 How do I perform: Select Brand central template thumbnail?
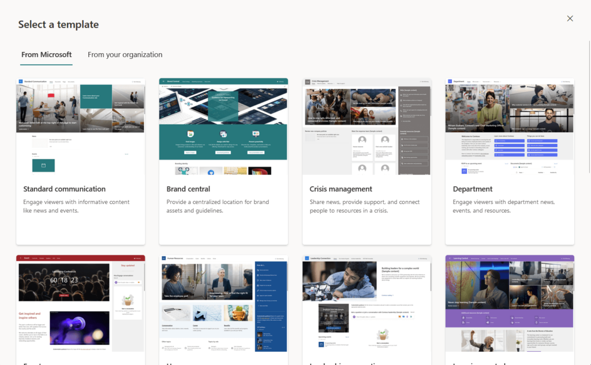click(223, 126)
